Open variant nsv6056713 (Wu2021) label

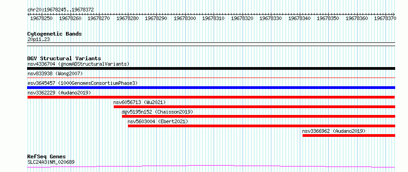point(139,102)
